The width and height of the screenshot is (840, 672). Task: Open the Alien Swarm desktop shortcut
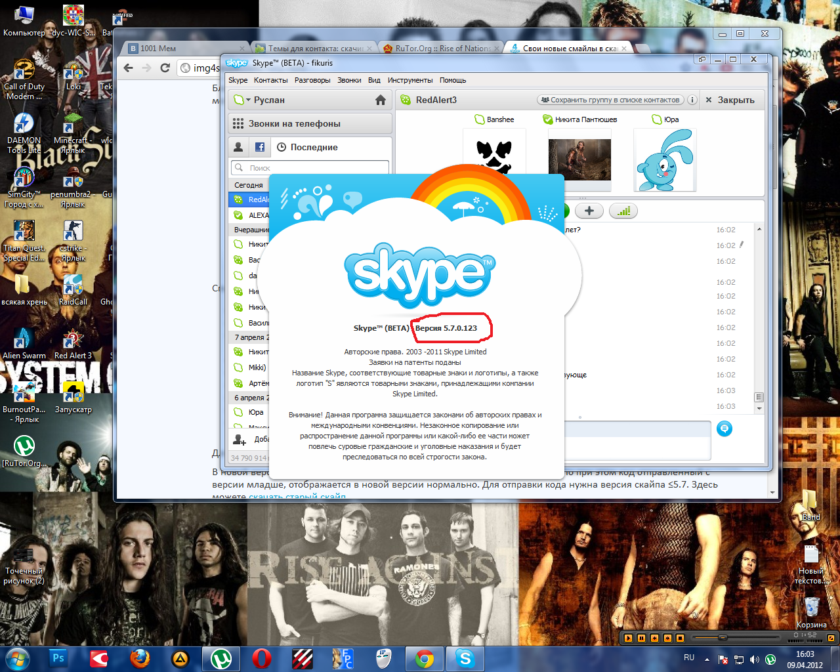[24, 345]
